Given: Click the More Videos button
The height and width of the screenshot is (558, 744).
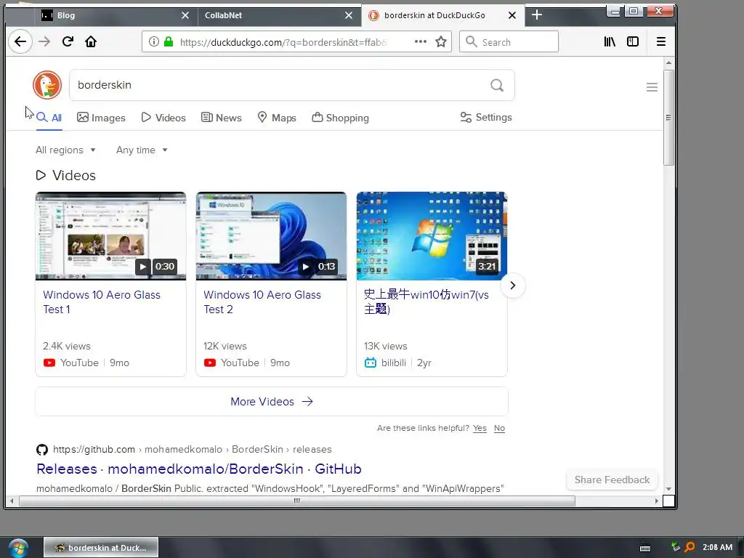Looking at the screenshot, I should pyautogui.click(x=272, y=401).
